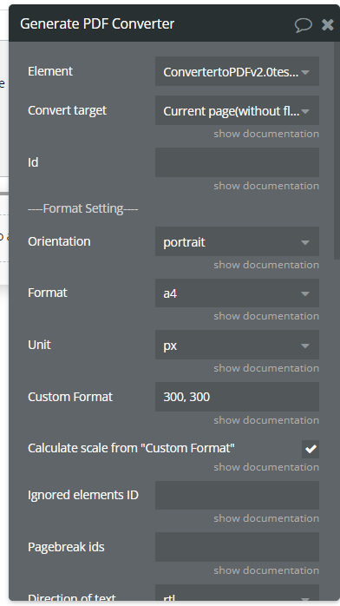Edit the Custom Format field 300, 300
The width and height of the screenshot is (340, 606).
pos(237,397)
